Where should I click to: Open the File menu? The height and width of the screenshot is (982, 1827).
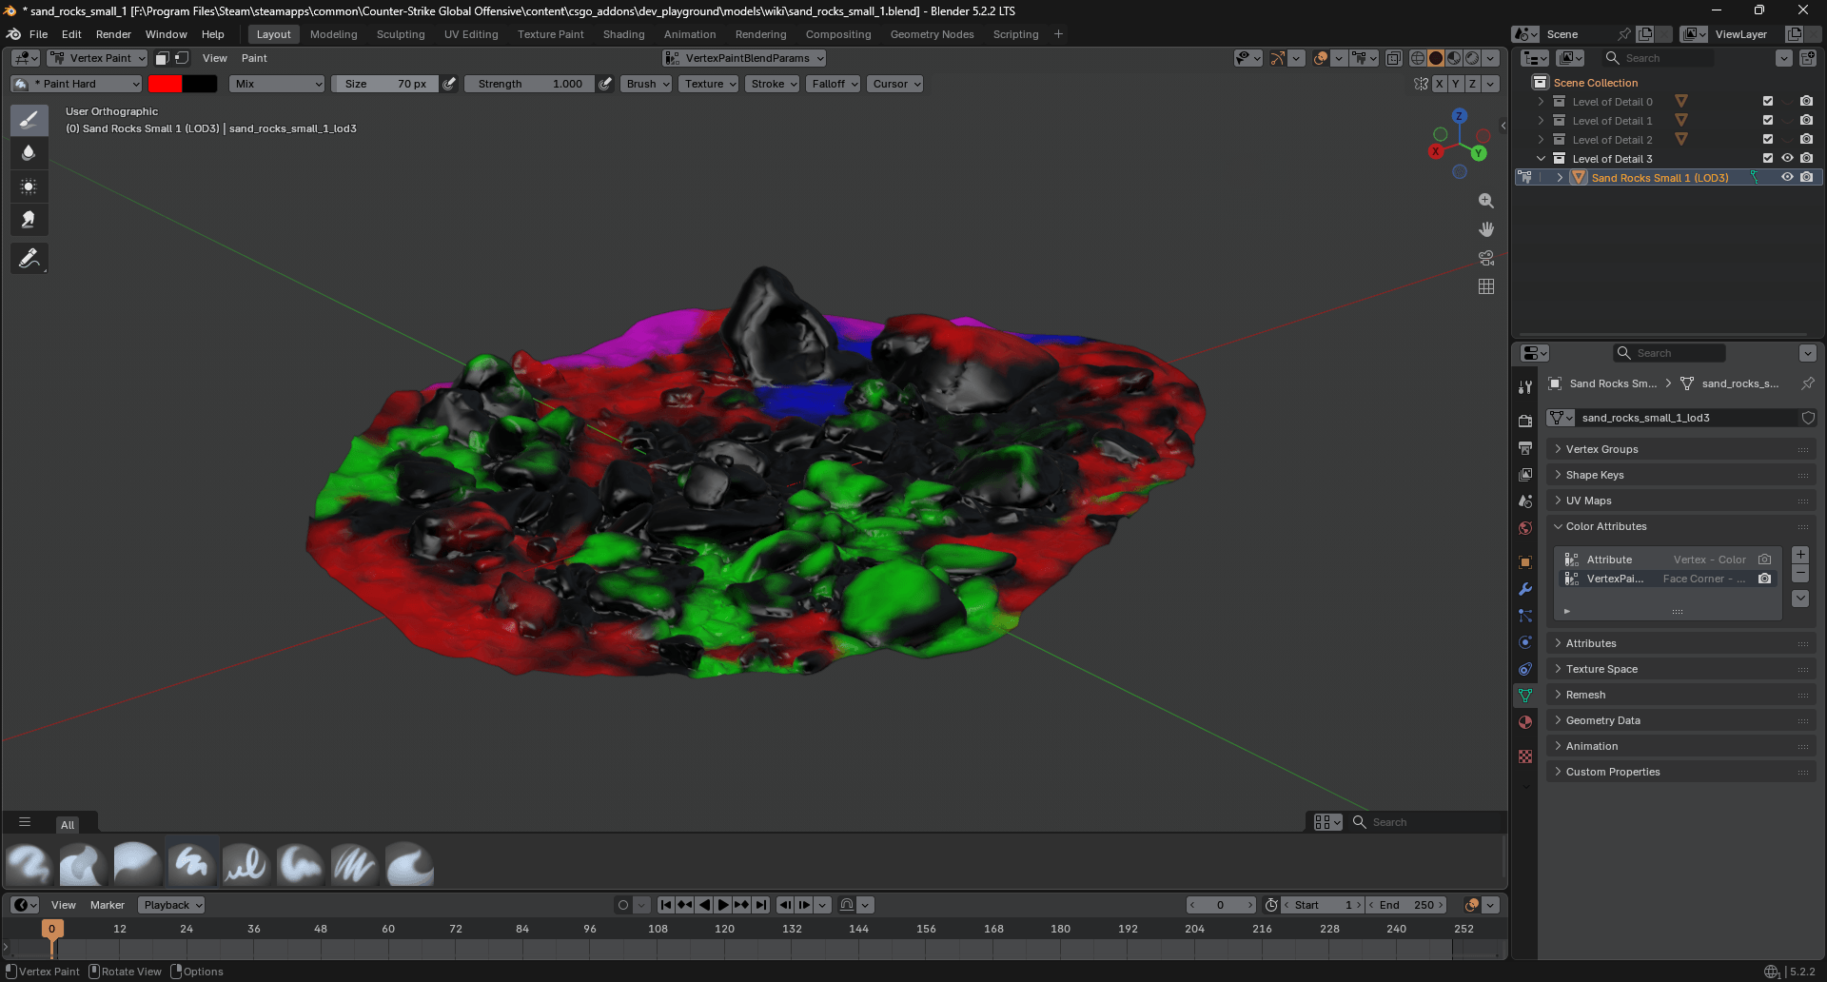[38, 34]
